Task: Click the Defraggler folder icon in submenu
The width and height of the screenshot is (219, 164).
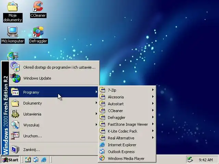Action: tap(102, 117)
